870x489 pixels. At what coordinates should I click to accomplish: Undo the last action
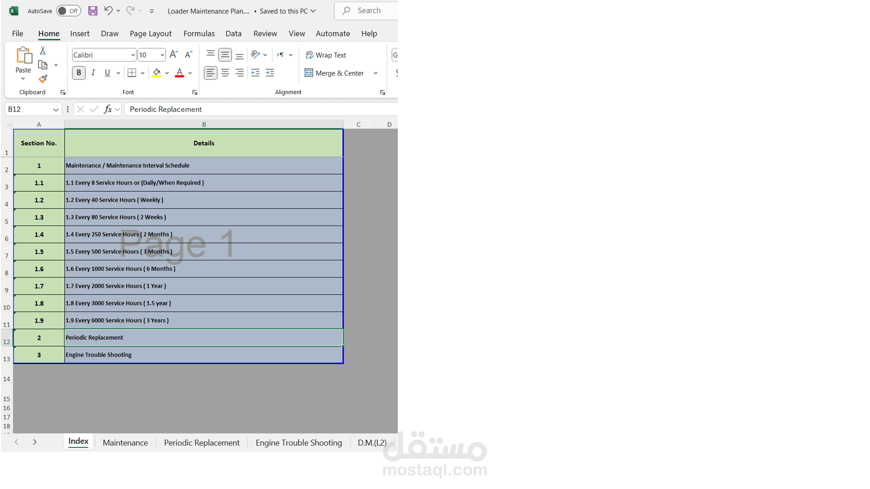coord(108,10)
